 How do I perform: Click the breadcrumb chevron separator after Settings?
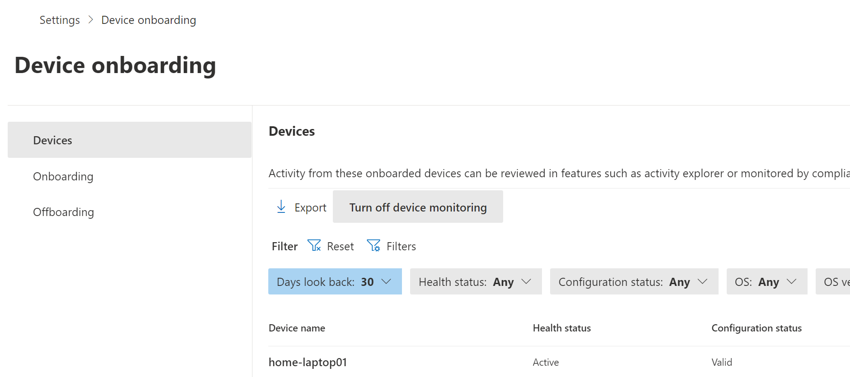coord(91,20)
